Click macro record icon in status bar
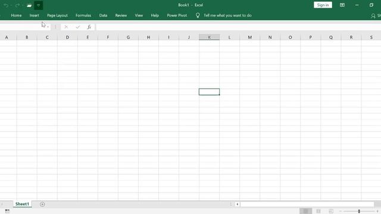381x214 pixels. coord(7,212)
